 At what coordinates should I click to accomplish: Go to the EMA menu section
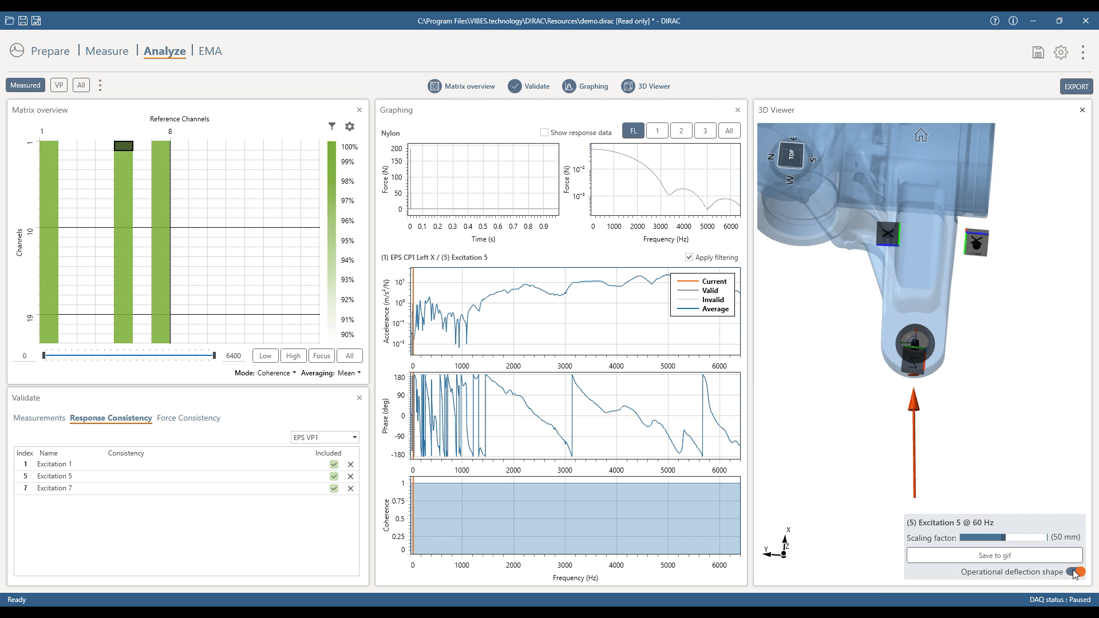(210, 51)
